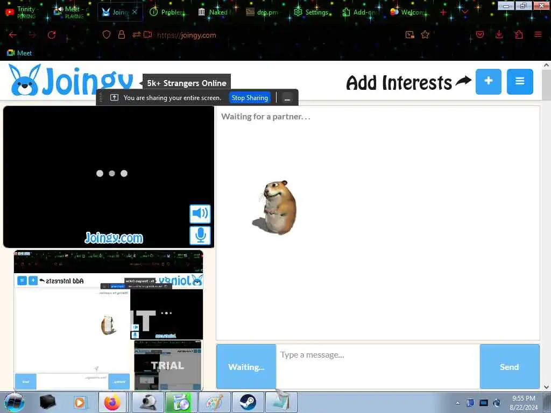Open the media player in taskbar

pos(80,402)
